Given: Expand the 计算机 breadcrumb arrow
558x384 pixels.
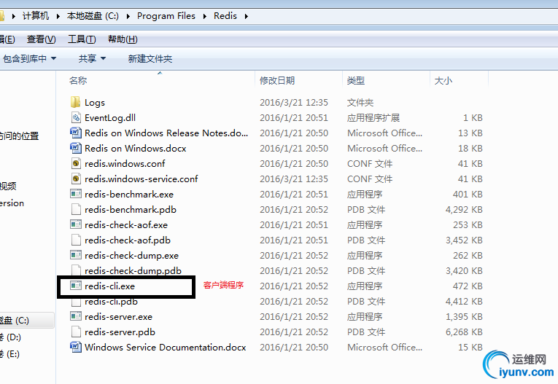Looking at the screenshot, I should coord(58,16).
